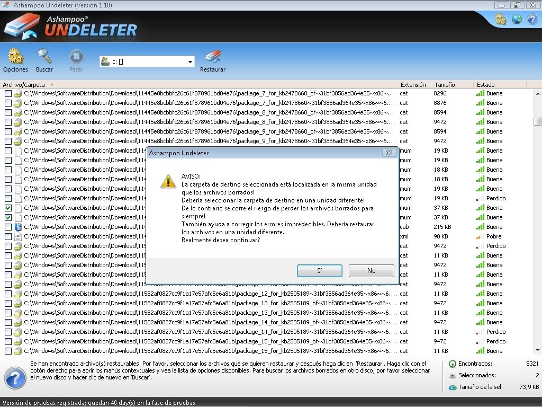Tick checkbox for package_12_for_kb2505189~31bf row

click(x=8, y=294)
